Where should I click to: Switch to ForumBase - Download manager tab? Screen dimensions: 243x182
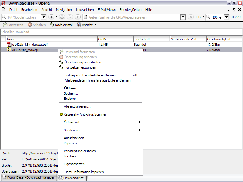pos(29,177)
